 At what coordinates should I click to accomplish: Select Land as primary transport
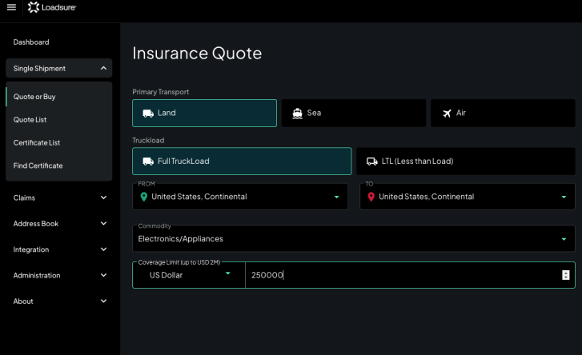click(x=204, y=113)
